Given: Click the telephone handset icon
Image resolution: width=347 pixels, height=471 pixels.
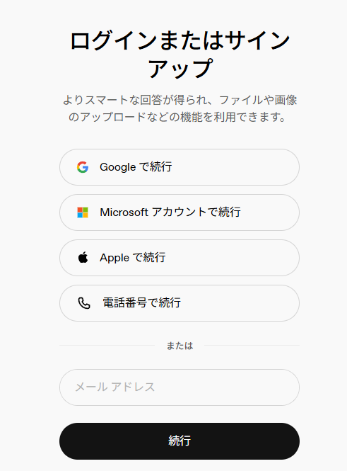Looking at the screenshot, I should click(84, 303).
